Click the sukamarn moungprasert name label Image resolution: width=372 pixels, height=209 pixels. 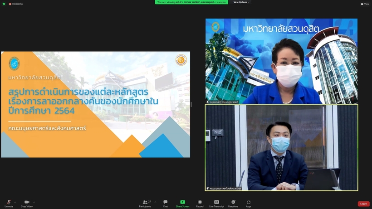222,102
